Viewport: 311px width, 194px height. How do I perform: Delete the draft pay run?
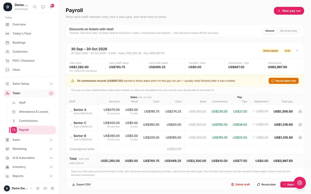pos(241,184)
